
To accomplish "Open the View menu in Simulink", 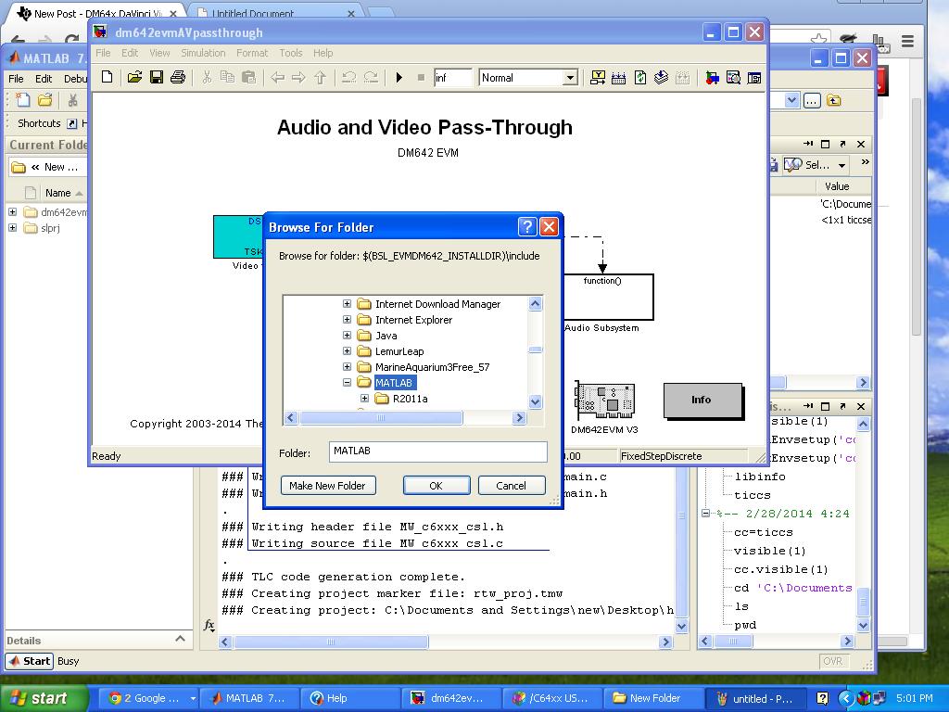I will pyautogui.click(x=159, y=53).
